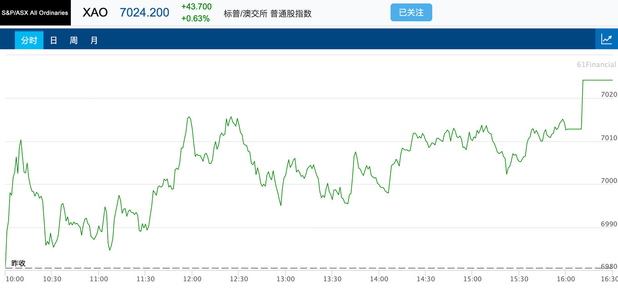Click the 6990 price axis label
Viewport: 618px width, 288px height.
coord(608,224)
